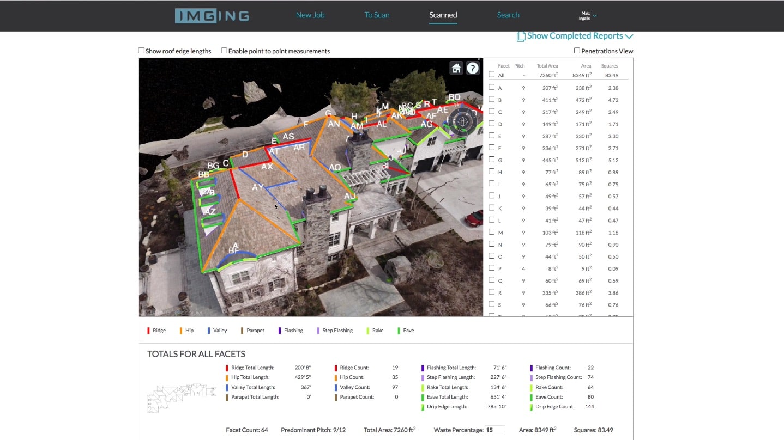Click the document icon beside Show Completed Reports
This screenshot has width=784, height=440.
click(x=521, y=36)
